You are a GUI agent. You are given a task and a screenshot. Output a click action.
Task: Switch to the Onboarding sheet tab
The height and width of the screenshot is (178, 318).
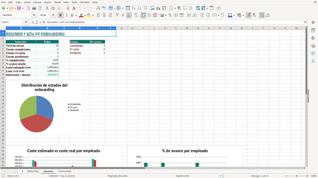coord(33,171)
